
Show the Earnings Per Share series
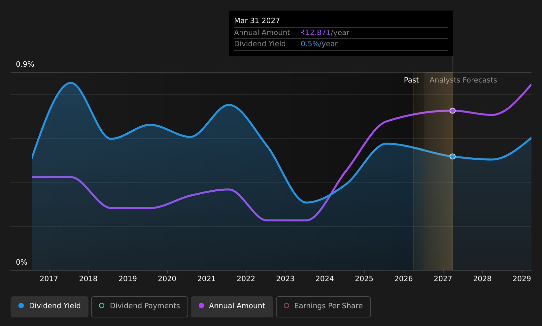point(323,307)
